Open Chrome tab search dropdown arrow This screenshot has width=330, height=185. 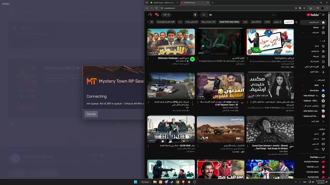(147, 3)
